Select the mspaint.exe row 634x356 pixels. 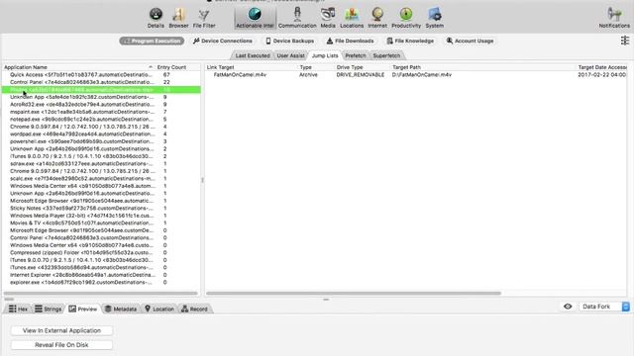click(101, 112)
